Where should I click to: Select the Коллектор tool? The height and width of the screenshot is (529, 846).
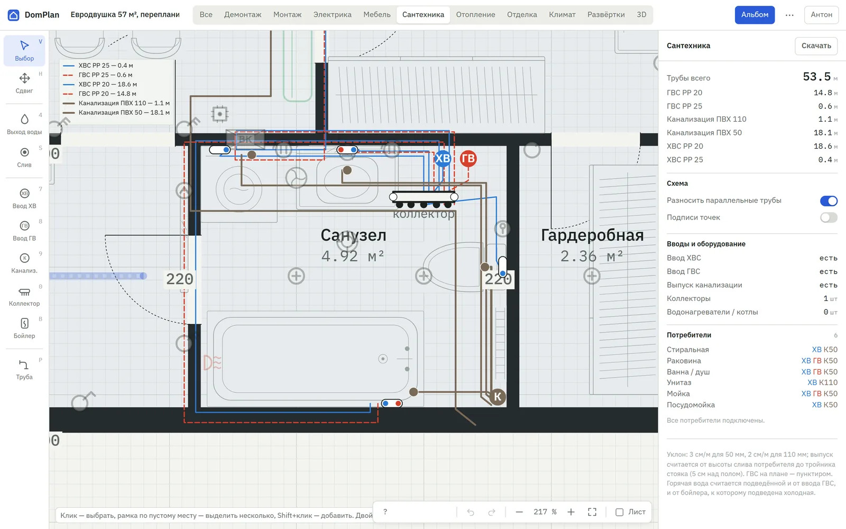[x=24, y=296]
